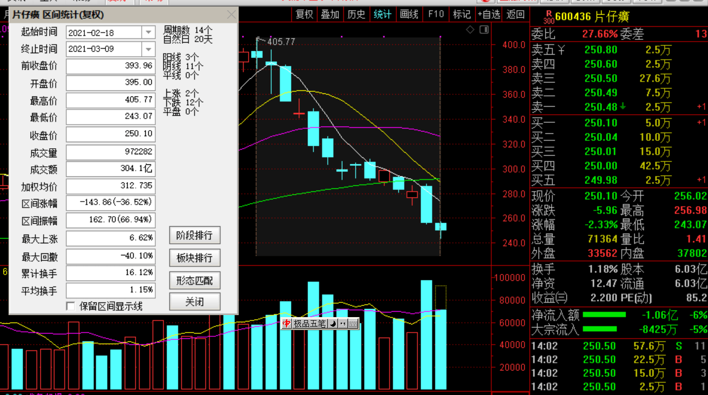Click the red 中 icon on the IME bar
The height and width of the screenshot is (395, 708).
coord(286,324)
